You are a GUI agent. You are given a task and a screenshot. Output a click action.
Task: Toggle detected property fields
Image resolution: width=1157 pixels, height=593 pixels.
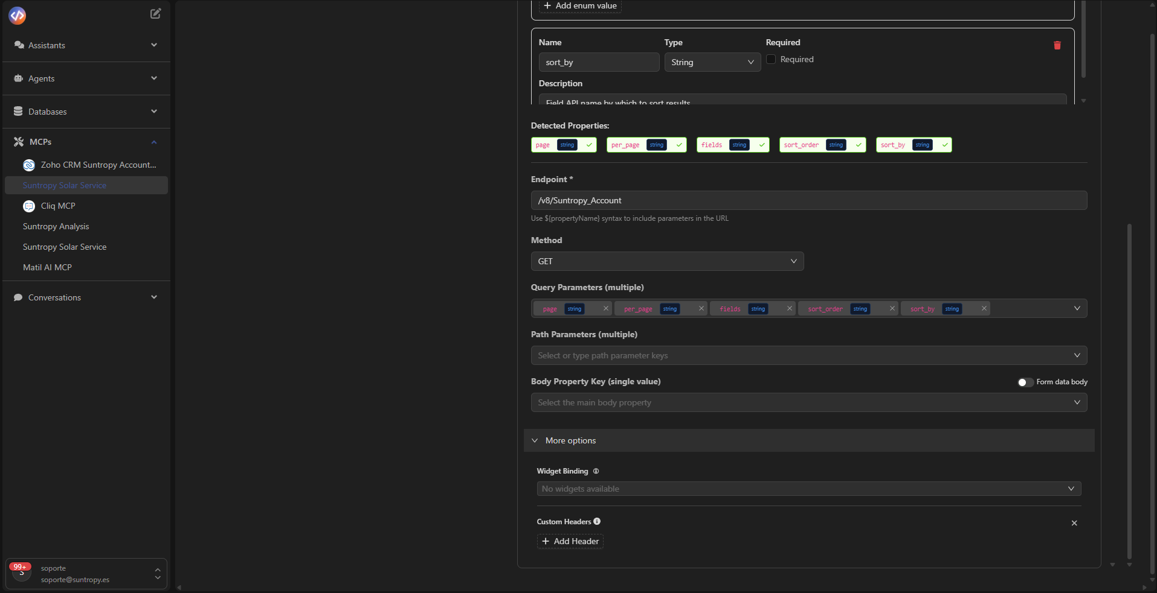click(733, 145)
